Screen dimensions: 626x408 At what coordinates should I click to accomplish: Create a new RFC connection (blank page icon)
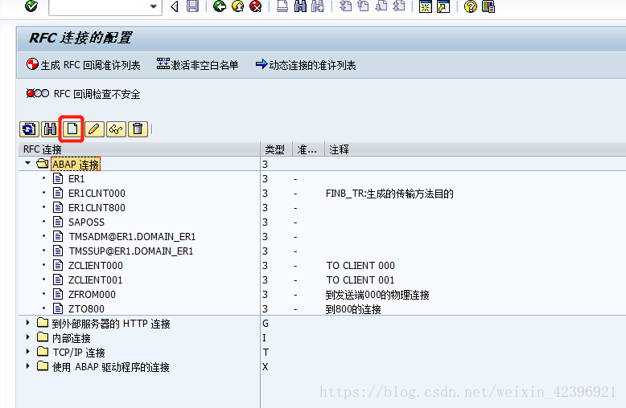point(72,129)
